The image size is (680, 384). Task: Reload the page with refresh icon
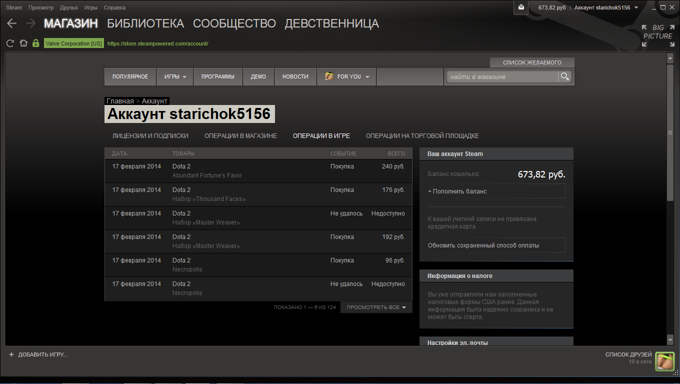[x=10, y=43]
